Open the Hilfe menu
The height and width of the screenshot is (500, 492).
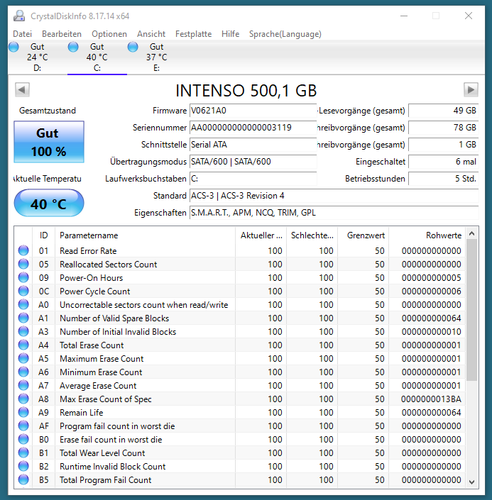pos(230,34)
